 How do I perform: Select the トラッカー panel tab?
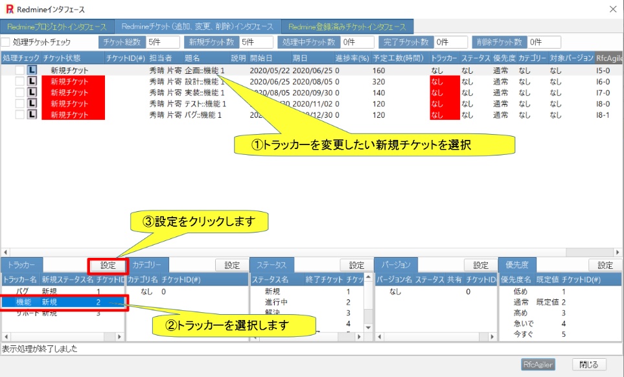[21, 265]
